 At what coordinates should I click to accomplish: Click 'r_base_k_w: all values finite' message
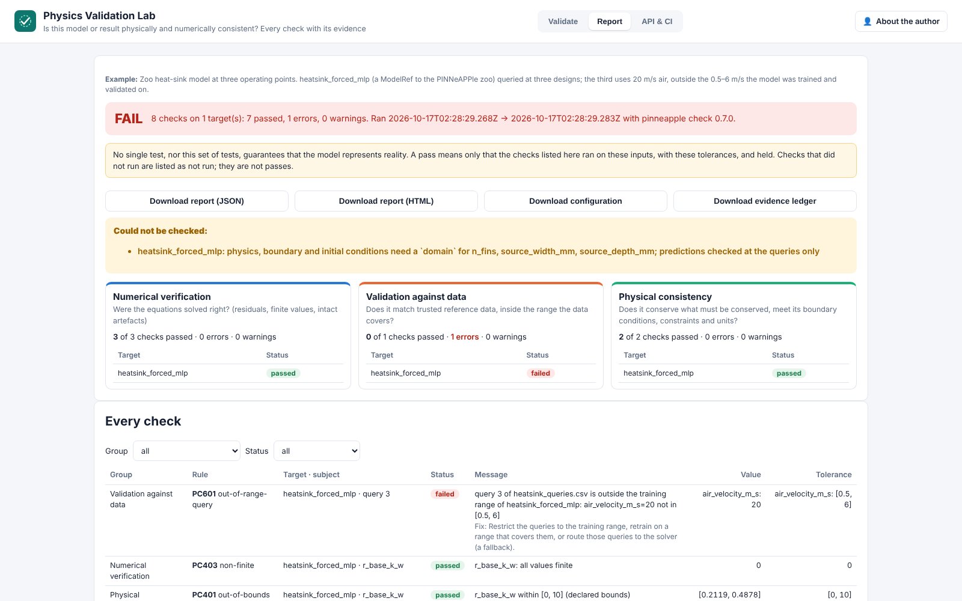tap(524, 565)
